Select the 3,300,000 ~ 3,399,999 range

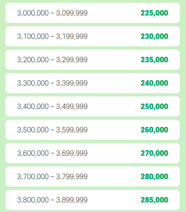point(52,83)
